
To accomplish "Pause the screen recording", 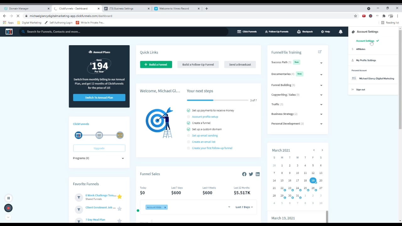I will pos(8,198).
